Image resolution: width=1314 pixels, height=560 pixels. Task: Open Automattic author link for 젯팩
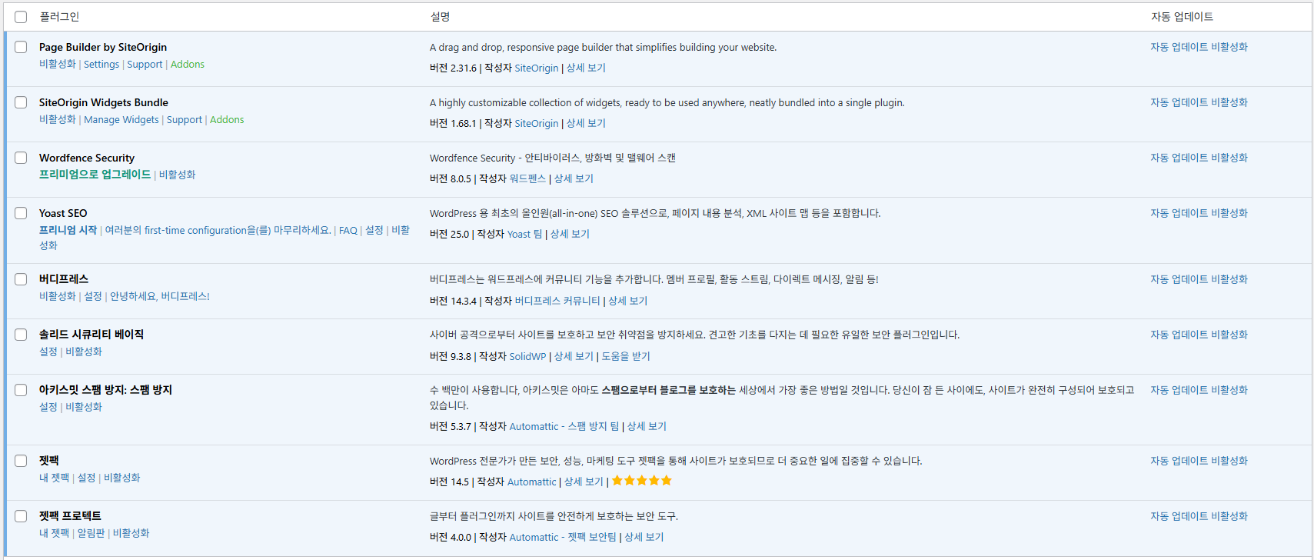531,482
